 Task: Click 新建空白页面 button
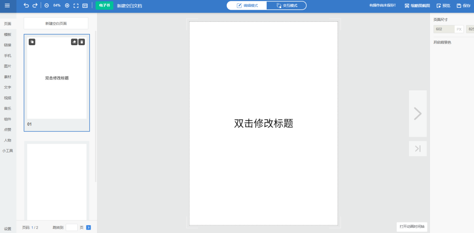[x=56, y=24]
